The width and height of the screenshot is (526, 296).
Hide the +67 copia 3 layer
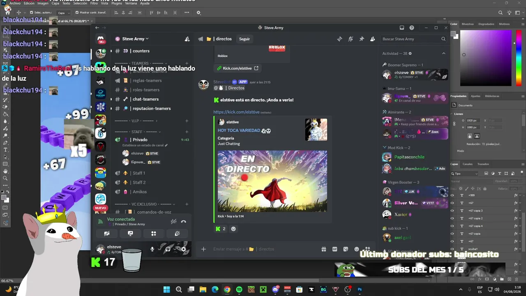pyautogui.click(x=452, y=210)
